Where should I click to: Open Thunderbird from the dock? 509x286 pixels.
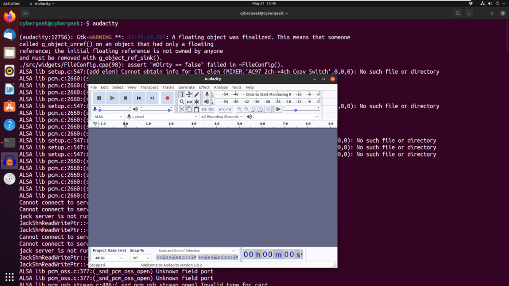(9, 35)
